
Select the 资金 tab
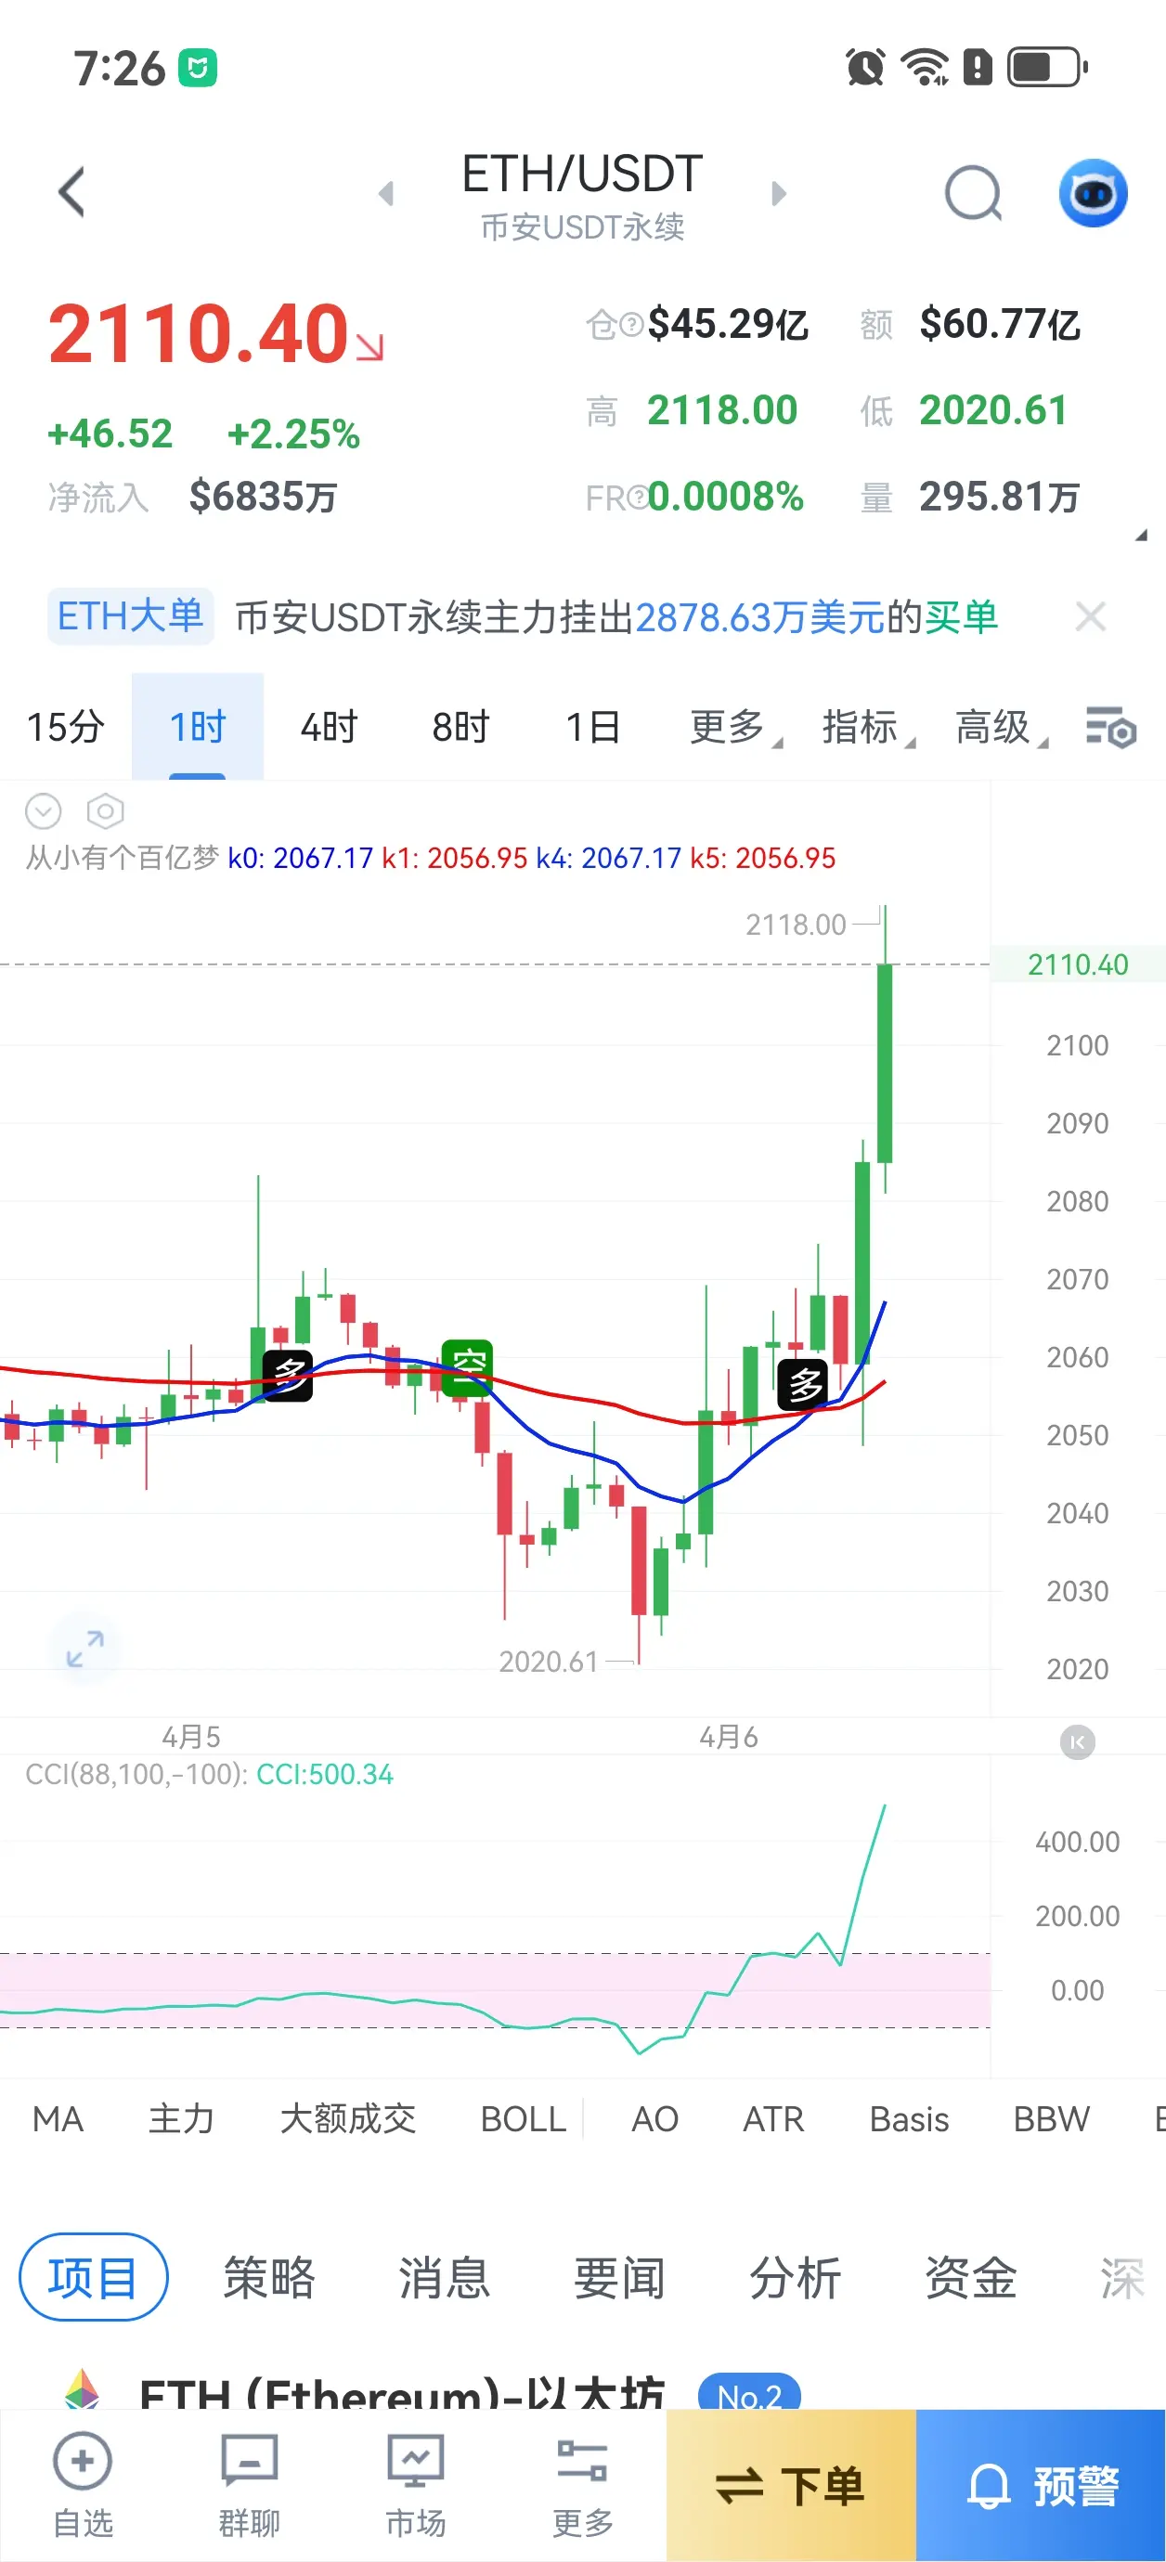(970, 2278)
